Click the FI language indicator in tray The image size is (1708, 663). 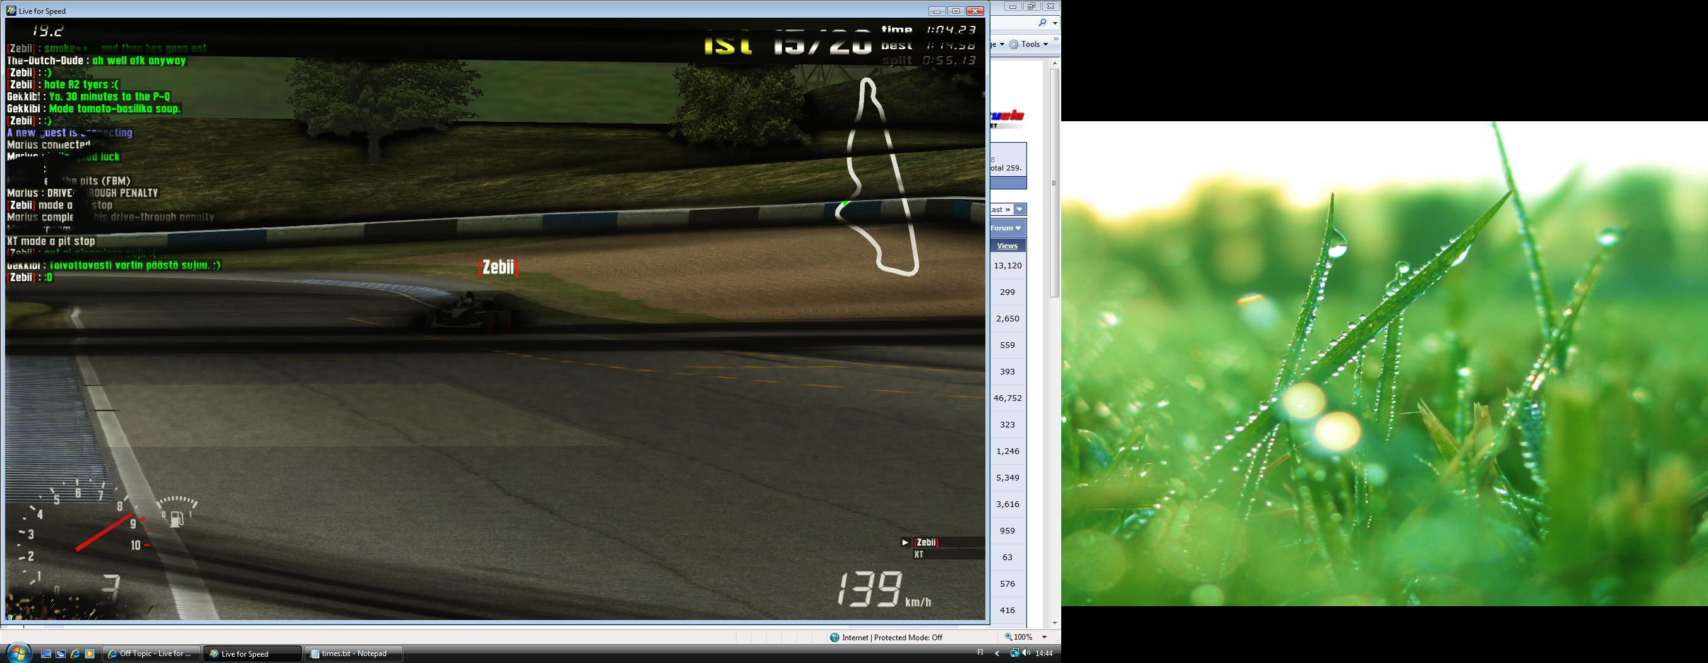point(980,653)
